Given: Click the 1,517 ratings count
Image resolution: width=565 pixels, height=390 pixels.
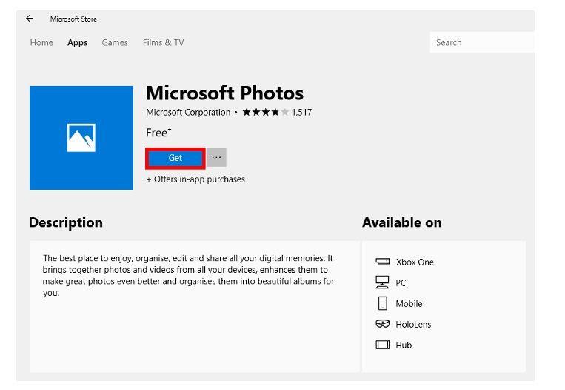Looking at the screenshot, I should click(x=301, y=113).
